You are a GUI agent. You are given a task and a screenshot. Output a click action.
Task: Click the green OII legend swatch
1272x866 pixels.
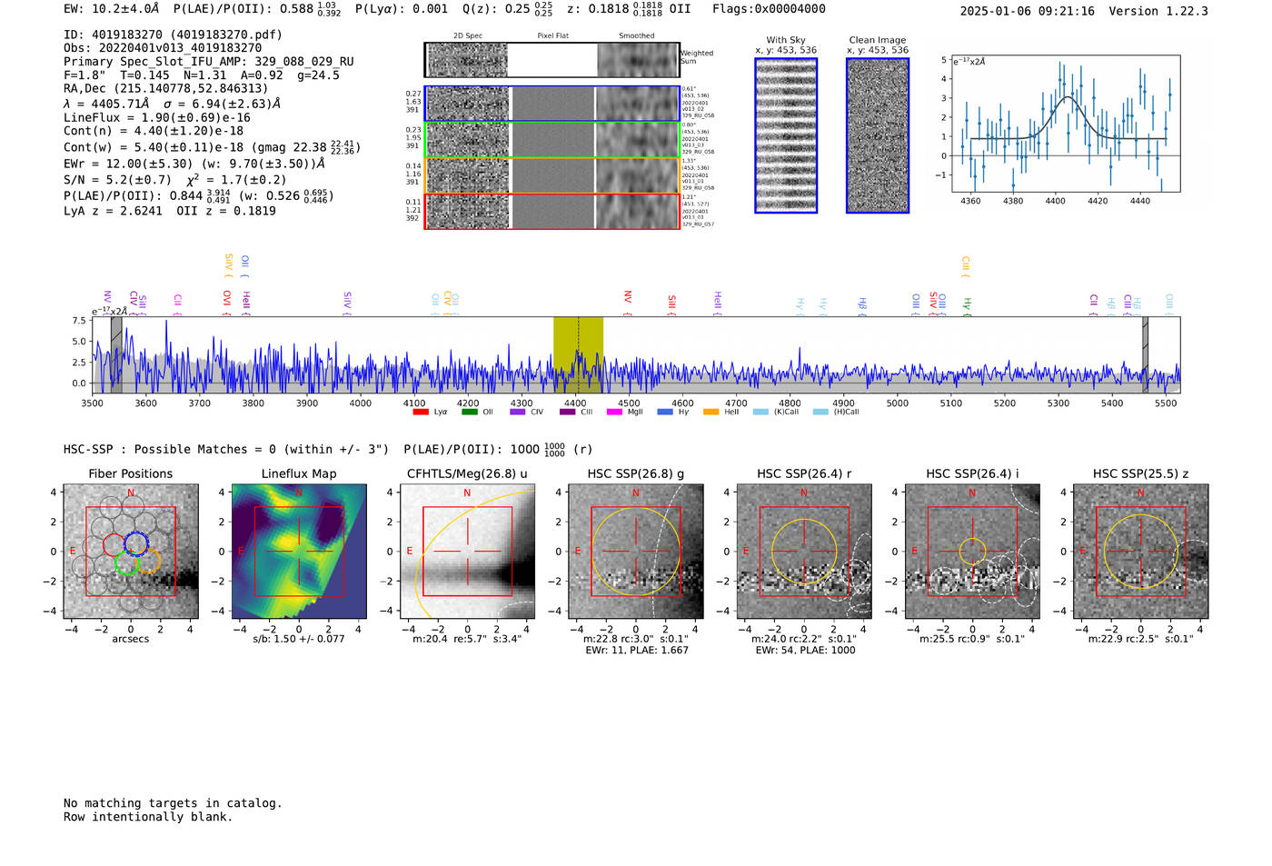pos(470,412)
